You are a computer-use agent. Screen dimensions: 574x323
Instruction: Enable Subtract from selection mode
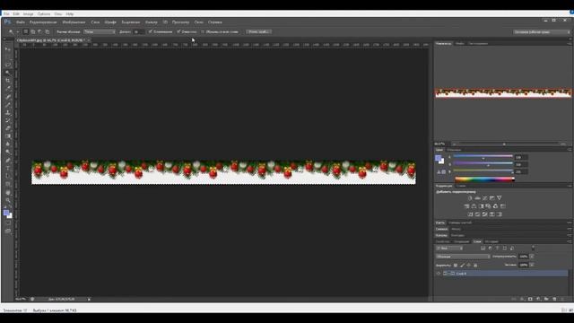[39, 32]
